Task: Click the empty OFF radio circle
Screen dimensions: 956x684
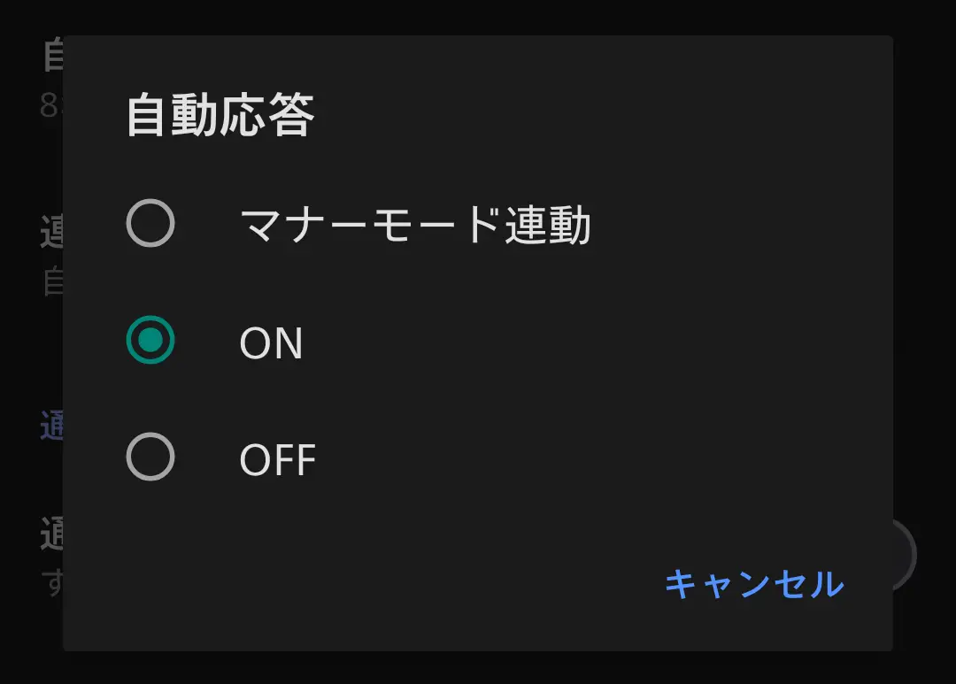Action: pyautogui.click(x=150, y=457)
